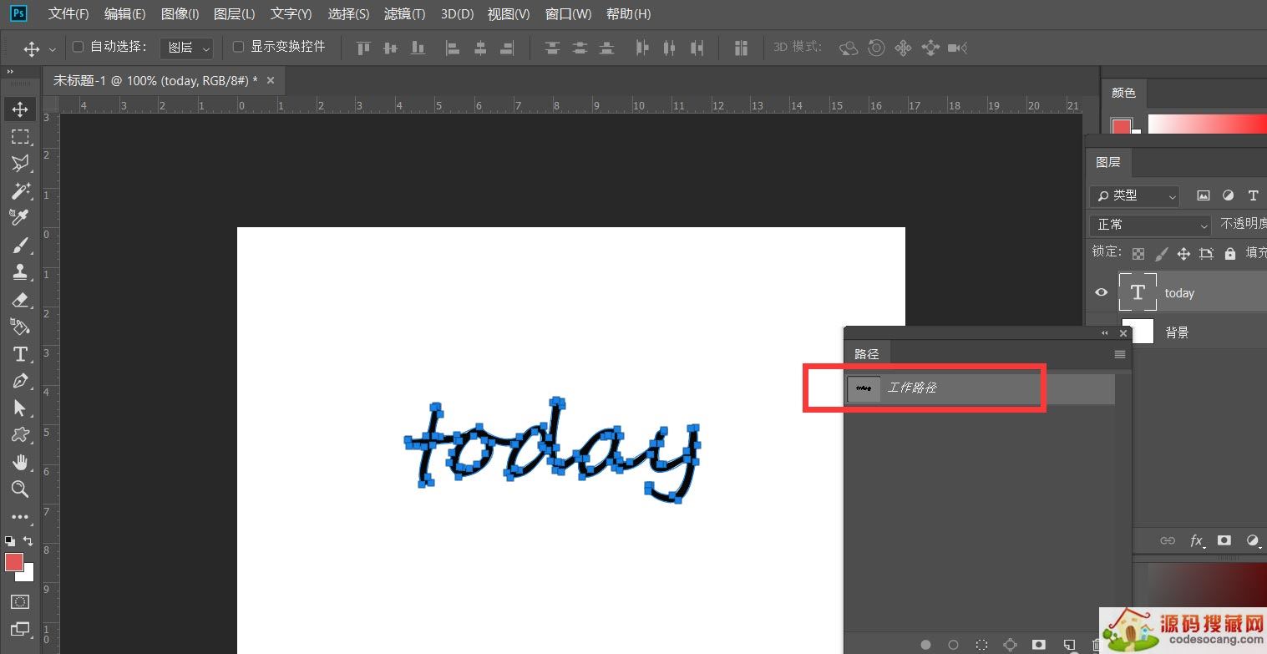Select the Path Selection arrow tool
This screenshot has width=1267, height=654.
pyautogui.click(x=20, y=408)
